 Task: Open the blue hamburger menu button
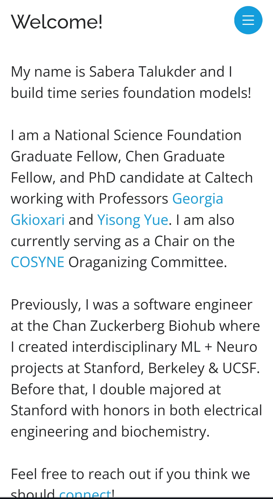point(248,20)
